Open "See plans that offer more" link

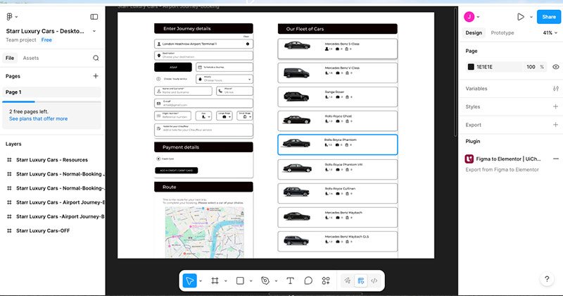click(x=38, y=118)
